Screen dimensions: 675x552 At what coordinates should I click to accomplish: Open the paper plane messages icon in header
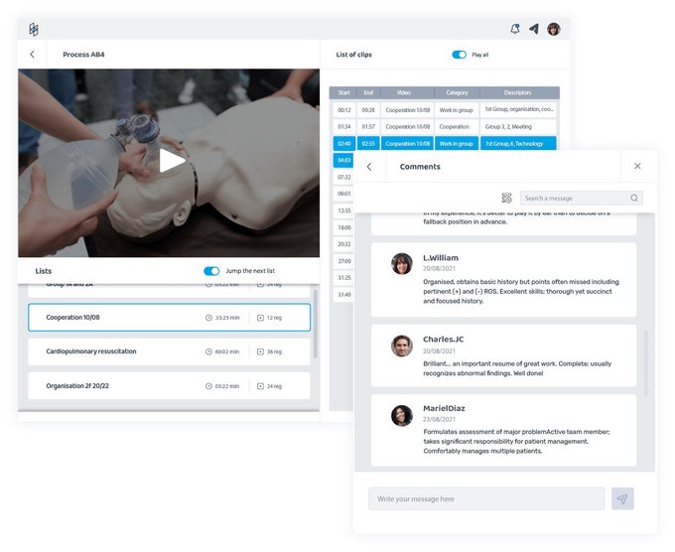tap(534, 29)
